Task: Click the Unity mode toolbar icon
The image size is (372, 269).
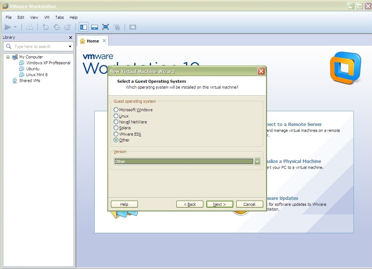Action: [x=117, y=27]
